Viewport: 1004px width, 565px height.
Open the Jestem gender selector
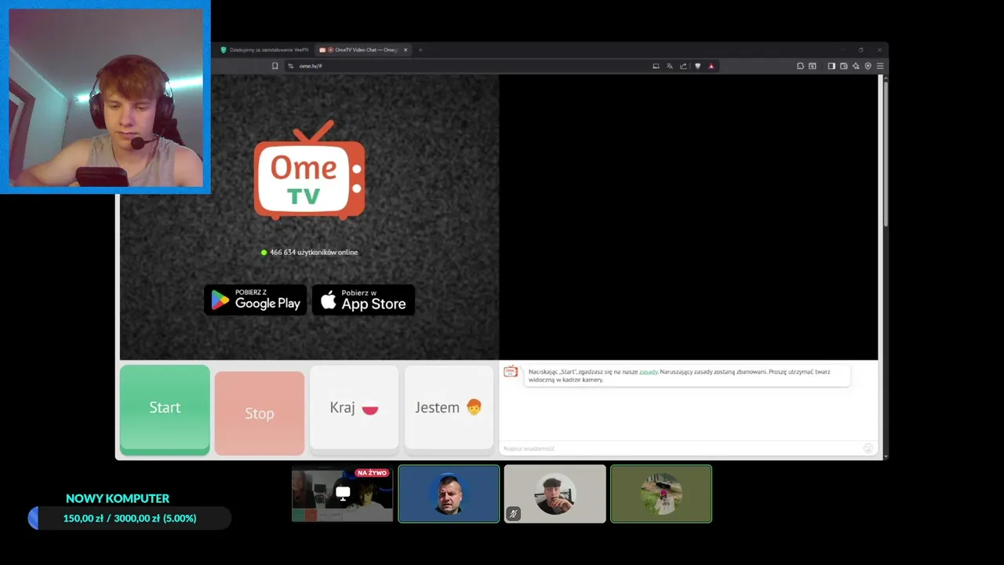(449, 408)
